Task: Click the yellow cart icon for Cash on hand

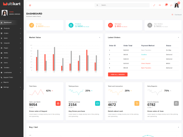Action: point(137,103)
